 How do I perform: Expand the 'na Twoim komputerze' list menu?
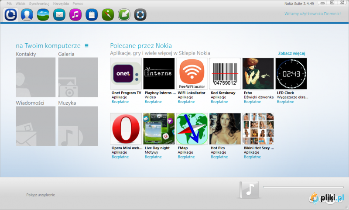86,46
